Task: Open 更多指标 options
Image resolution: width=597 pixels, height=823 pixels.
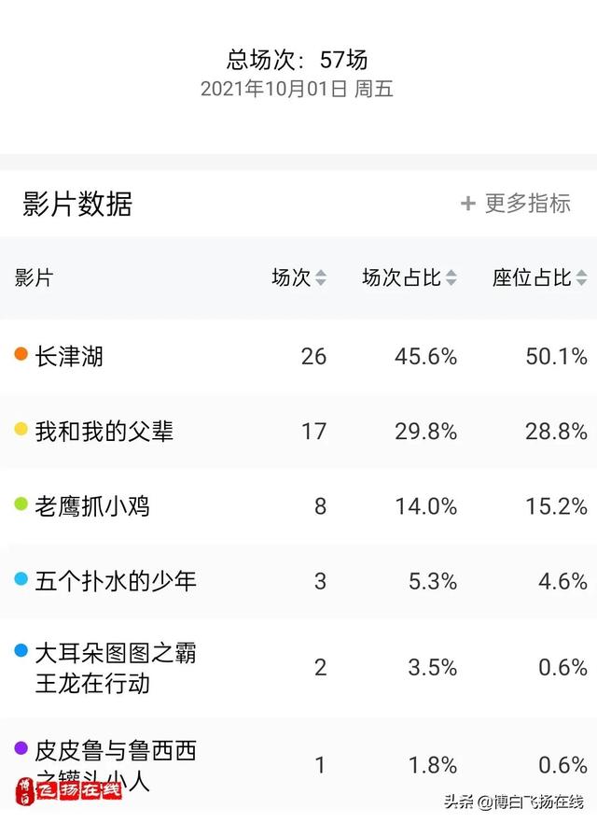Action: [x=515, y=203]
